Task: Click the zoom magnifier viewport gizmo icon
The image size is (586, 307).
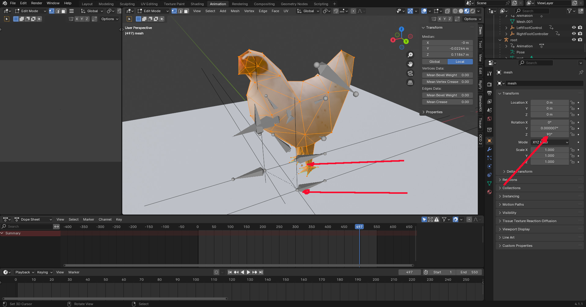Action: 410,55
